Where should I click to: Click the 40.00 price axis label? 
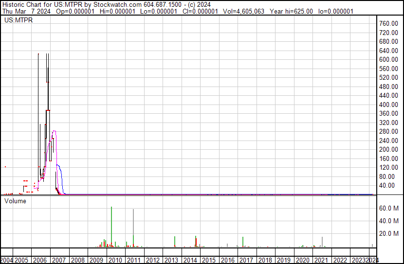pos(387,186)
